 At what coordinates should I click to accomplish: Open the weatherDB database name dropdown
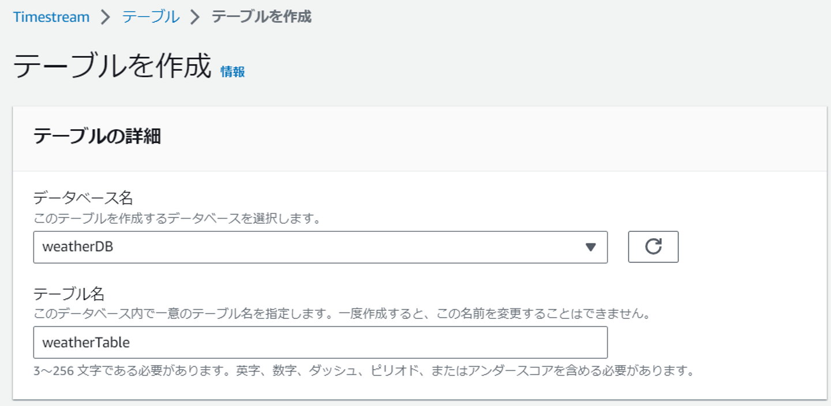[320, 247]
